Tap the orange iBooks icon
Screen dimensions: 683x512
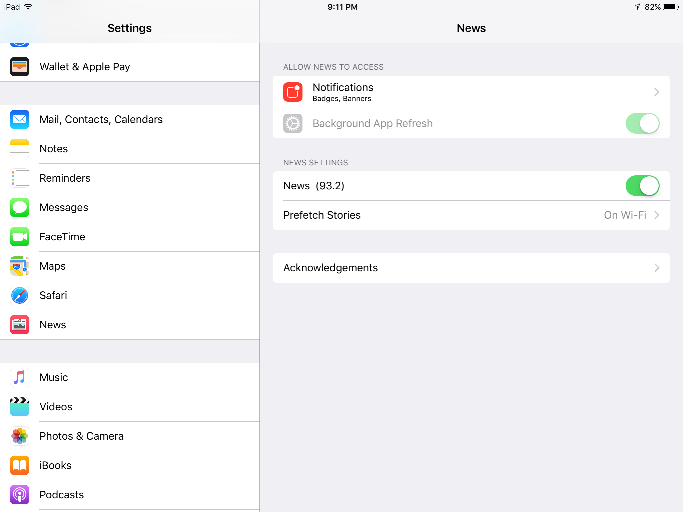tap(20, 465)
